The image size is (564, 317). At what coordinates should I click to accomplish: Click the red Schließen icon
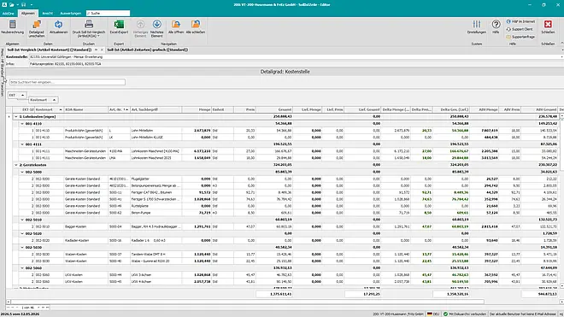click(548, 24)
